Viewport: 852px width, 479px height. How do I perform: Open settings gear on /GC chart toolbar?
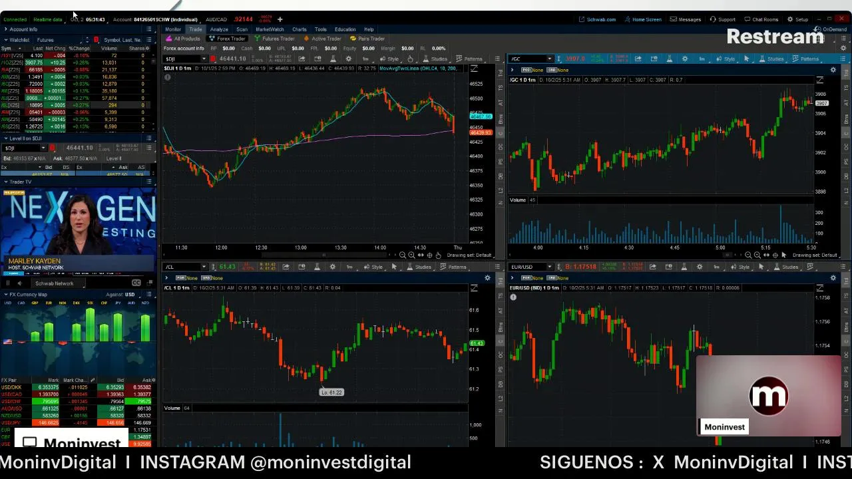(x=686, y=59)
